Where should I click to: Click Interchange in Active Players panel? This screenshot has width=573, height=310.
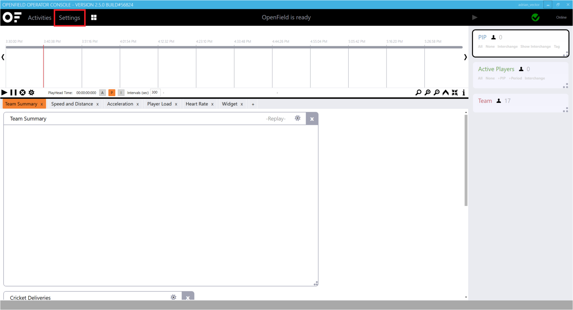[535, 78]
